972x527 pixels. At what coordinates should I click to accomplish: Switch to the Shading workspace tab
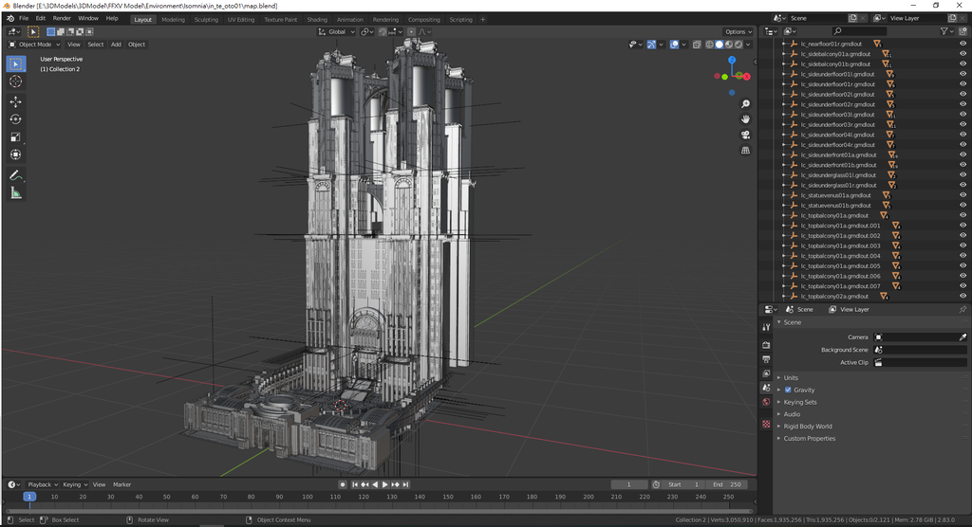pyautogui.click(x=317, y=19)
